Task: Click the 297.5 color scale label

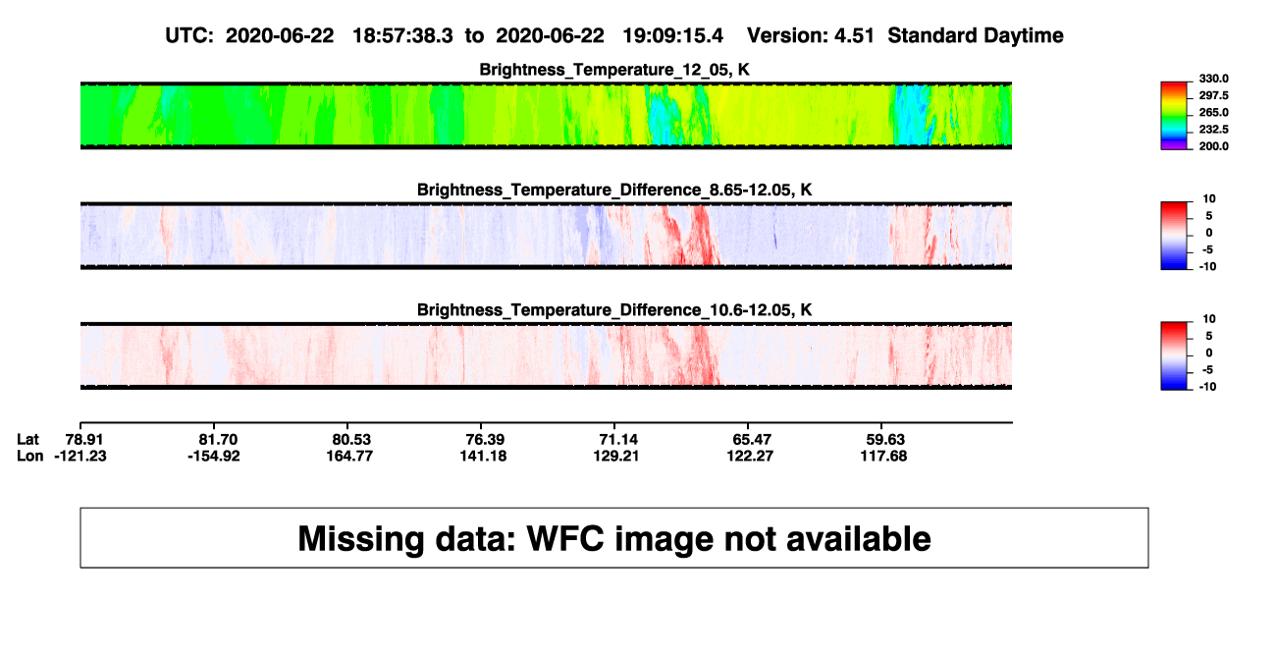Action: 1214,95
